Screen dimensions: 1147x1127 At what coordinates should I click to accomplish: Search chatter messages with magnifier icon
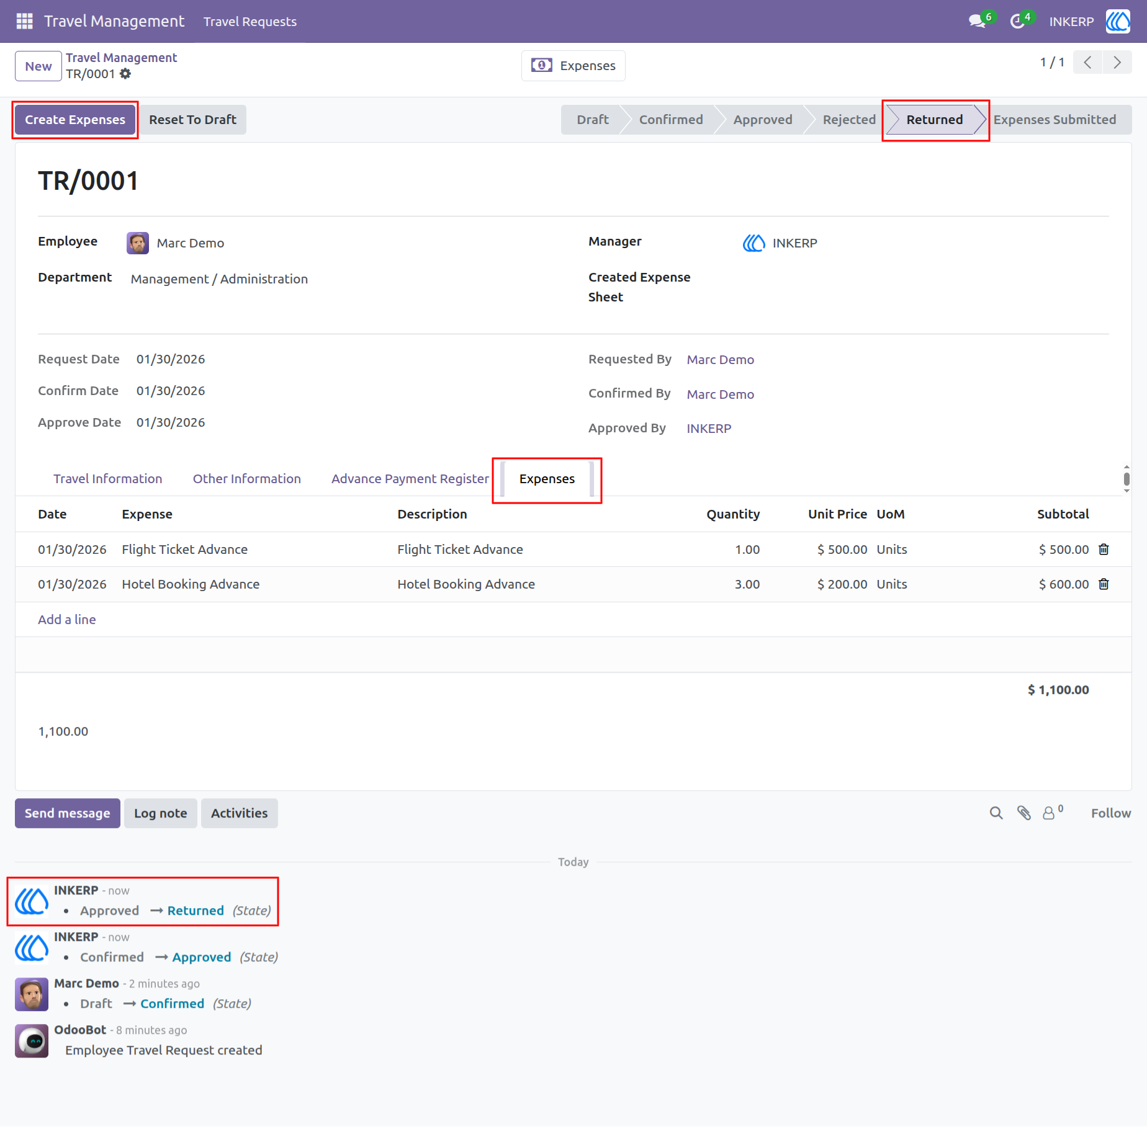[x=996, y=813]
